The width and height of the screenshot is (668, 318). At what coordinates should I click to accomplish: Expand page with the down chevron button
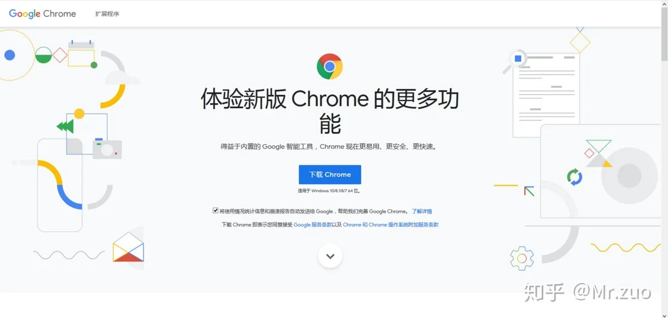point(330,256)
